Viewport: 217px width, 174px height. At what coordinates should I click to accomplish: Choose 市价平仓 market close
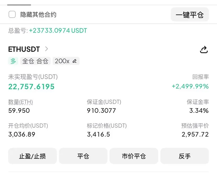134,156
